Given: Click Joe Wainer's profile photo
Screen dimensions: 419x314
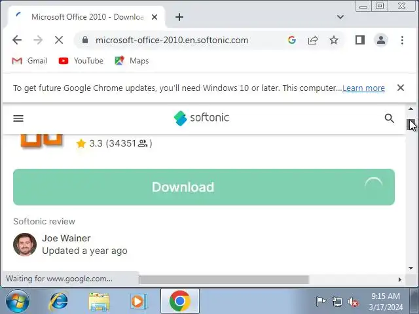Looking at the screenshot, I should click(x=25, y=244).
